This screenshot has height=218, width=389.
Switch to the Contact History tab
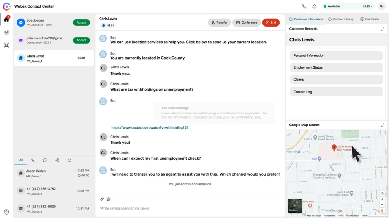(x=341, y=19)
